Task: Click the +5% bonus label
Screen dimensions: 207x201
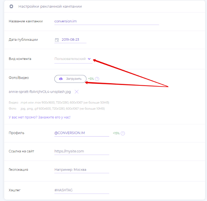Action: [91, 79]
